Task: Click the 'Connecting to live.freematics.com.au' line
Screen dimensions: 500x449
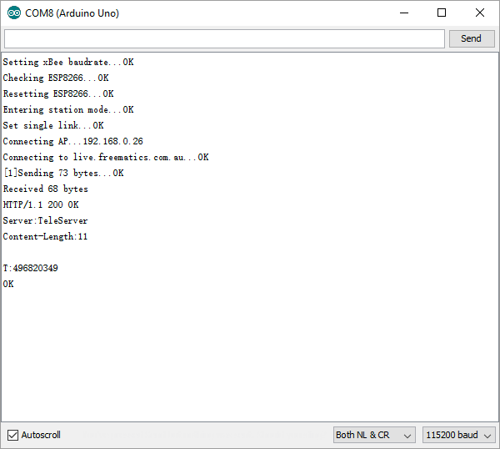Action: point(106,158)
